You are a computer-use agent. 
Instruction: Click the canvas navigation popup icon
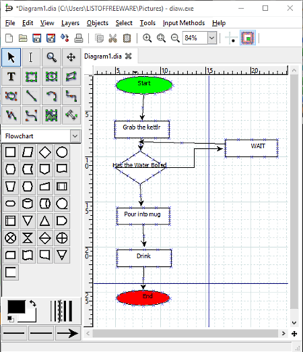tap(294, 334)
